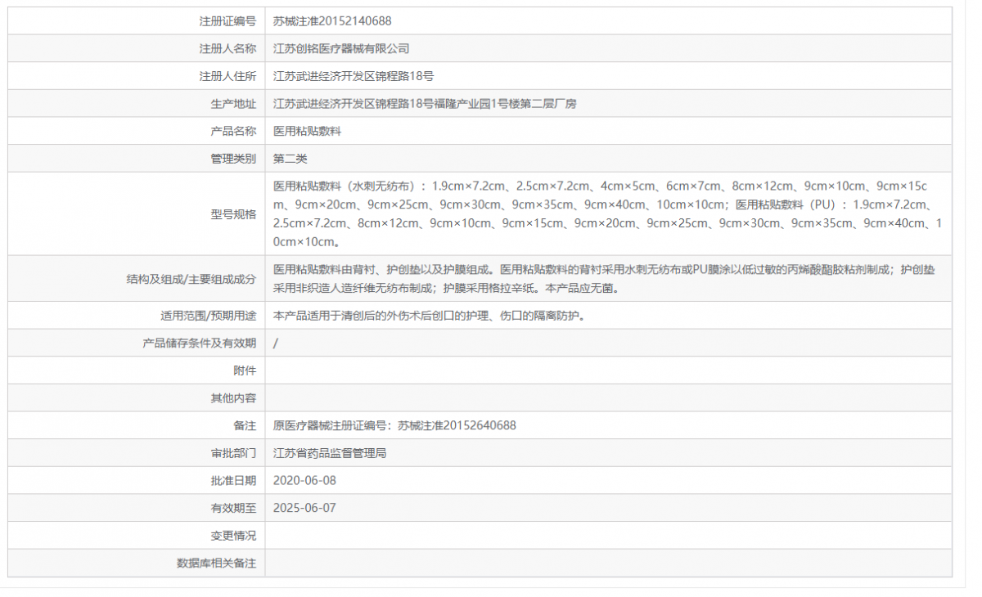Click the 审批部门 label
This screenshot has width=982, height=597.
coord(233,453)
